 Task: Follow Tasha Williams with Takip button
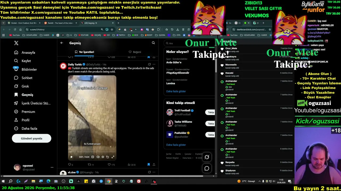click(210, 124)
